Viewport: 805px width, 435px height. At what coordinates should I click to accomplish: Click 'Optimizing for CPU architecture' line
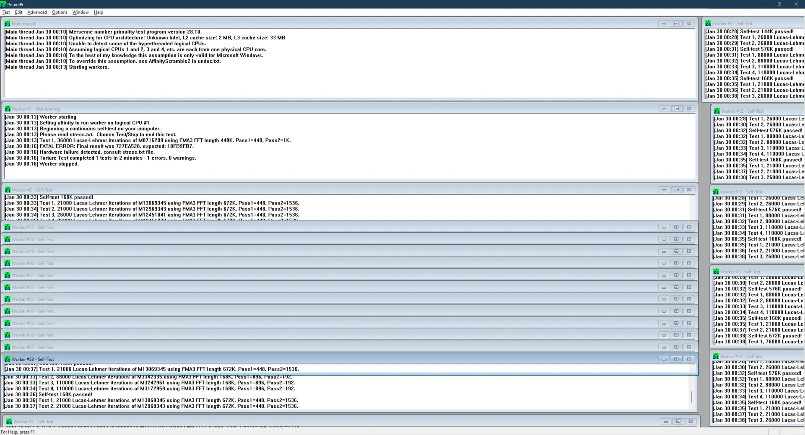(x=145, y=38)
